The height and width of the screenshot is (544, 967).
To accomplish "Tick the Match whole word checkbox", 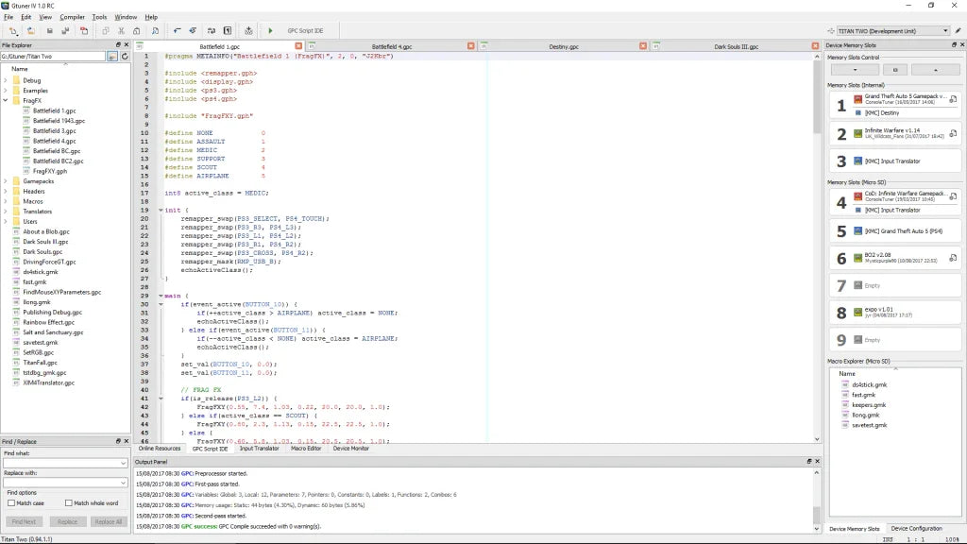I will [x=68, y=503].
